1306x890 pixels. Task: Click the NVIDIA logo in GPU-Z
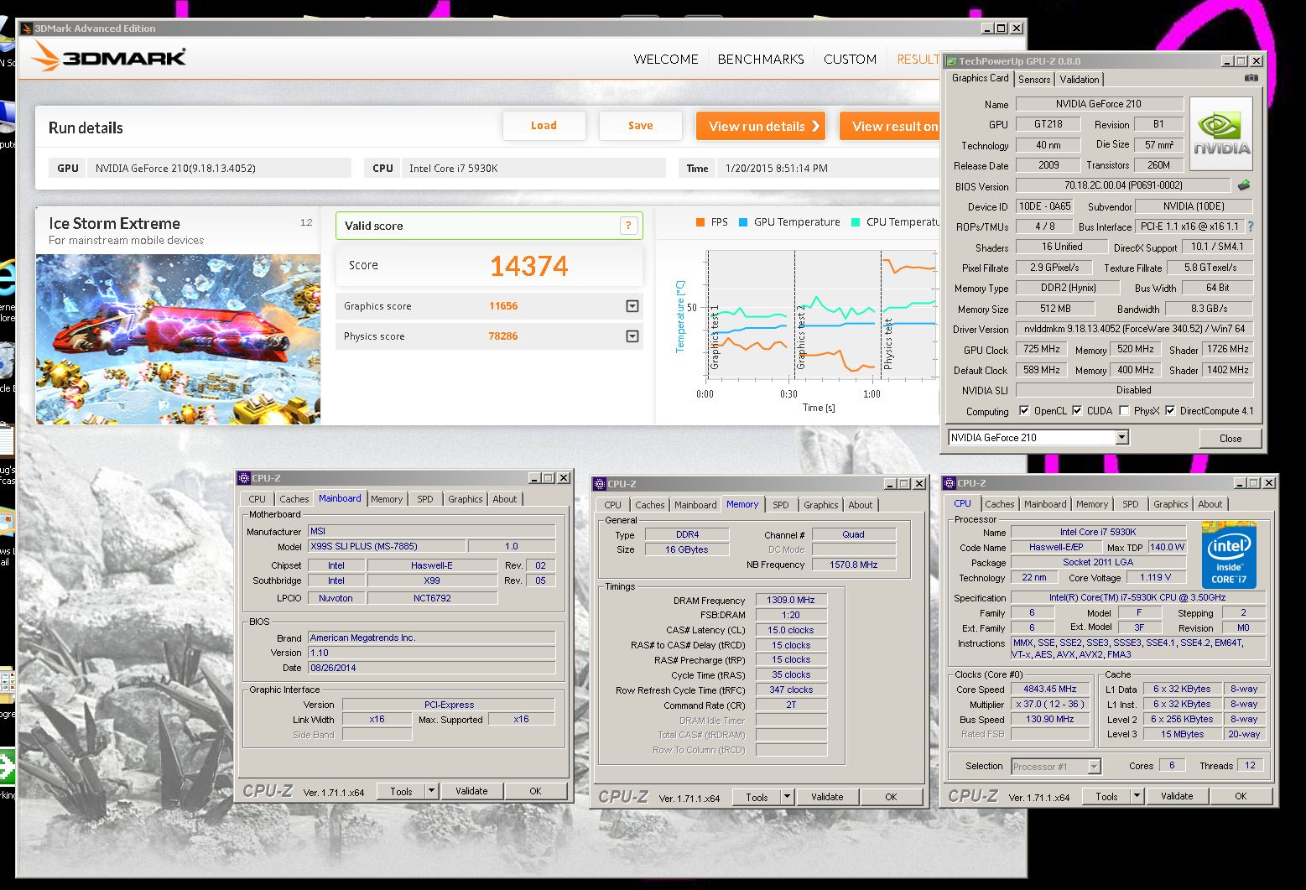coord(1221,134)
